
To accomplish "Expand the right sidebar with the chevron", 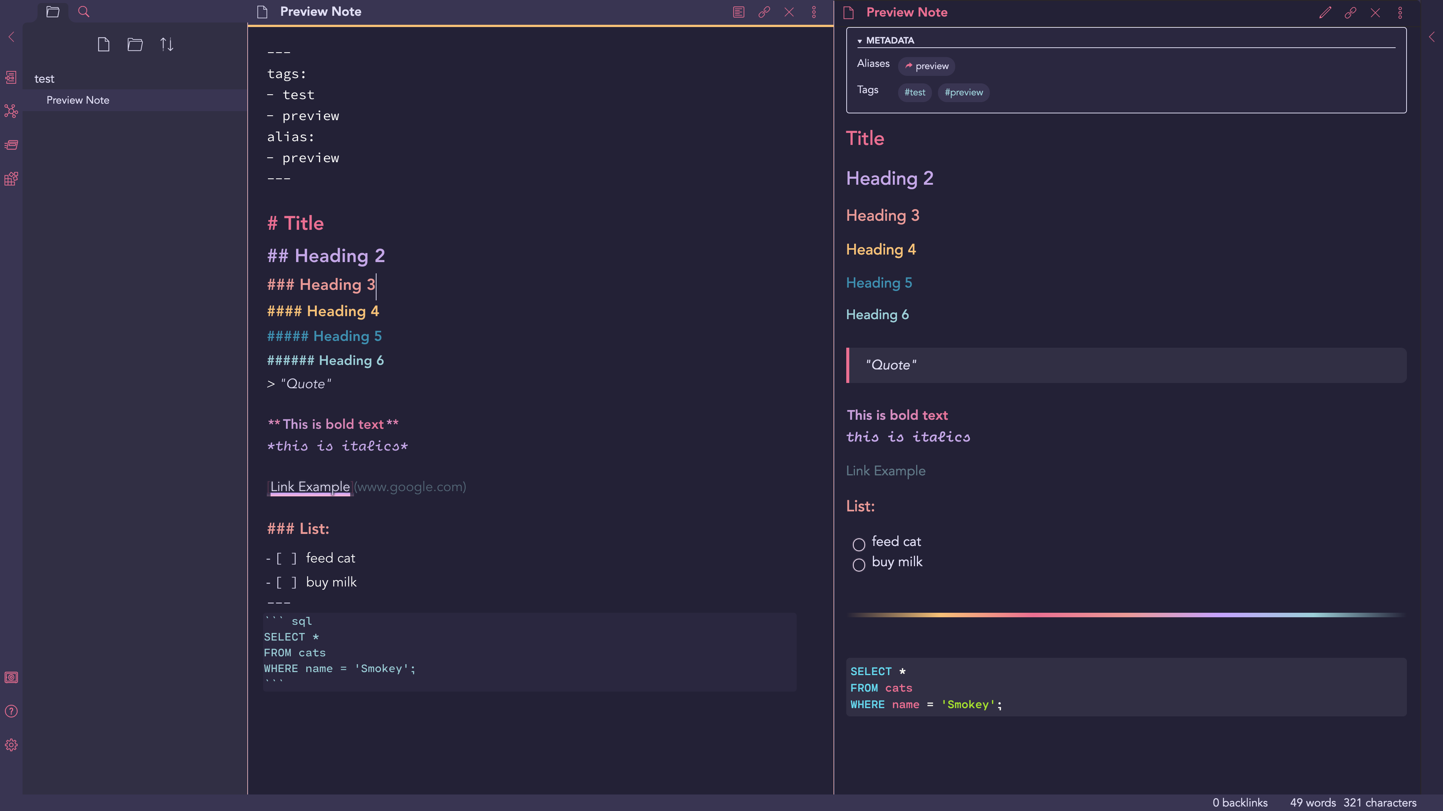I will pyautogui.click(x=1432, y=37).
